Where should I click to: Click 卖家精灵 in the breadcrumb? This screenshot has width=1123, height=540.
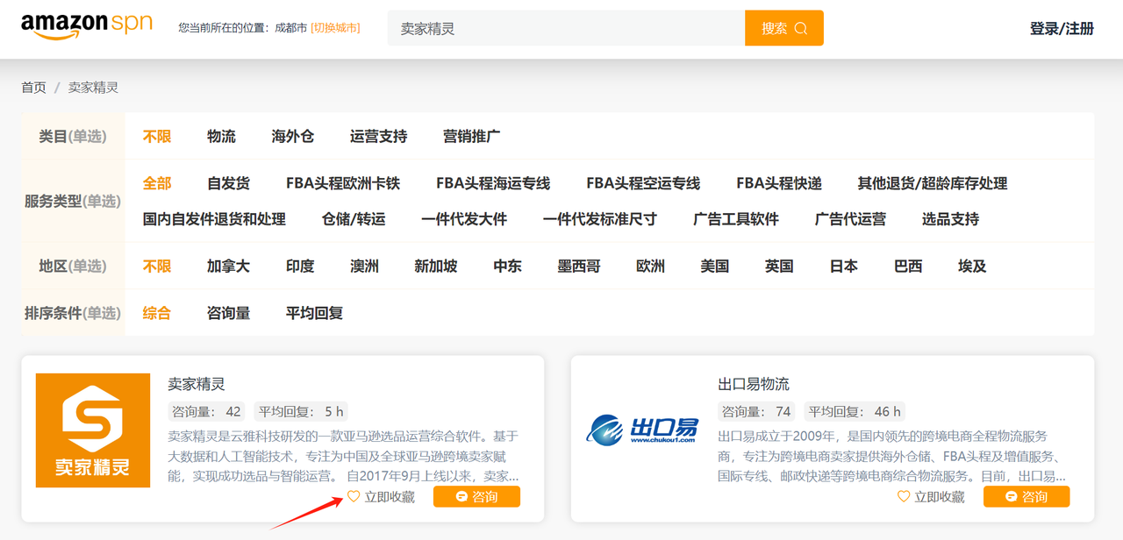tap(93, 88)
